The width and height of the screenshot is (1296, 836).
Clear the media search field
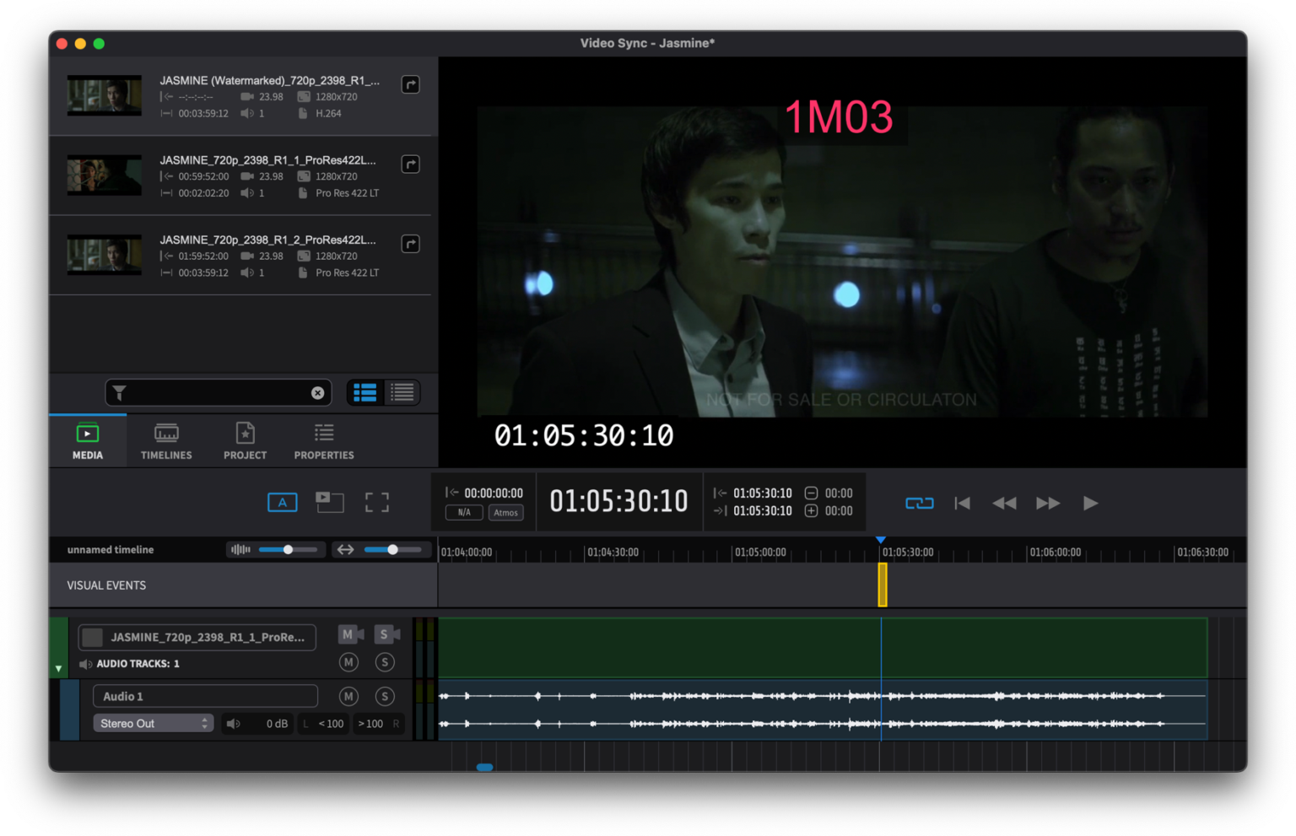click(x=317, y=392)
